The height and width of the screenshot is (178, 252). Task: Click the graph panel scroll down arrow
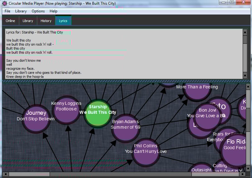(x=248, y=168)
